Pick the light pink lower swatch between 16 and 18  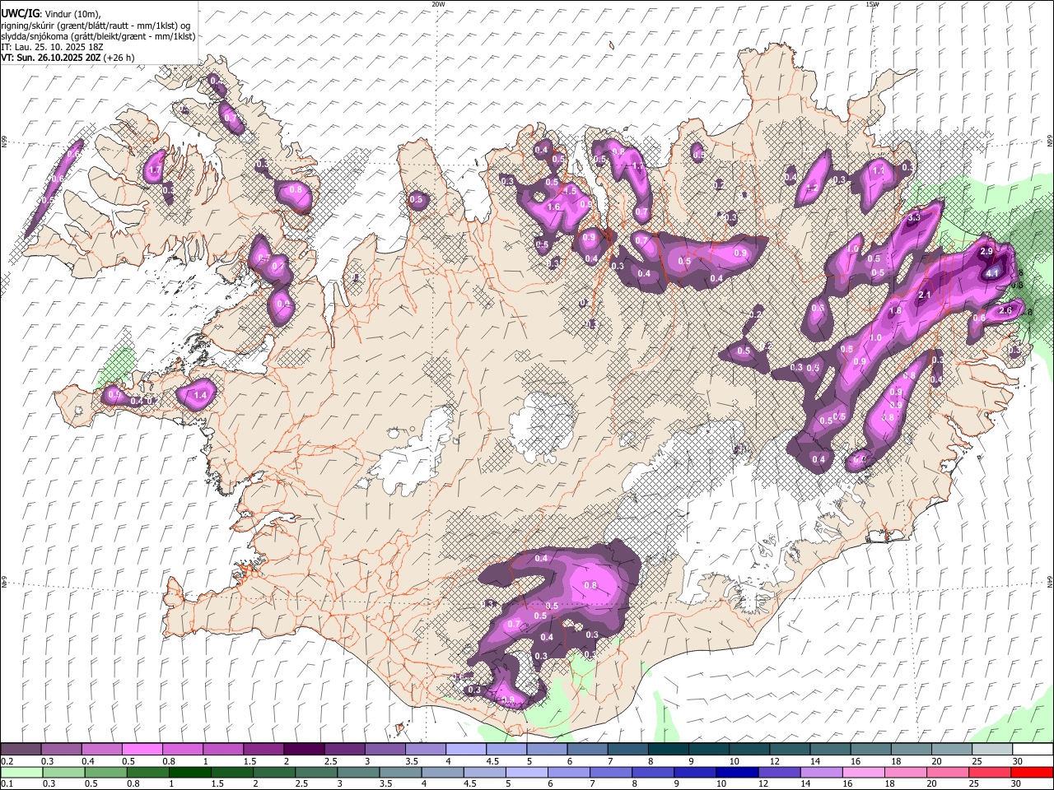862,773
